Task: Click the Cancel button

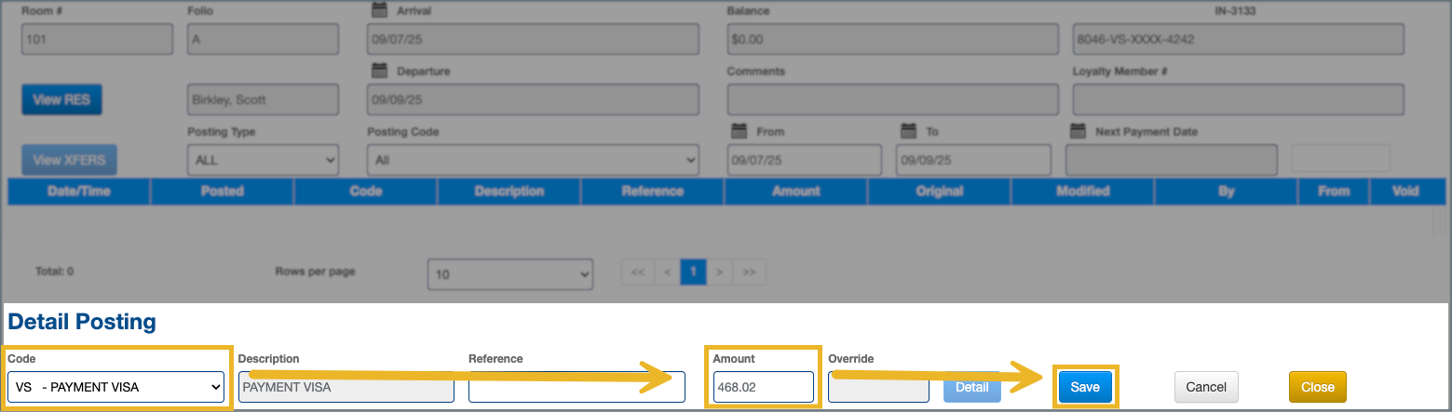Action: (x=1205, y=387)
